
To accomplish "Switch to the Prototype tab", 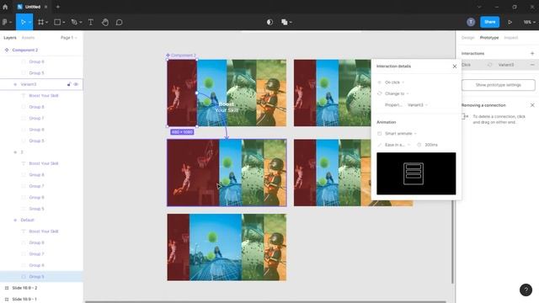I will click(x=489, y=37).
